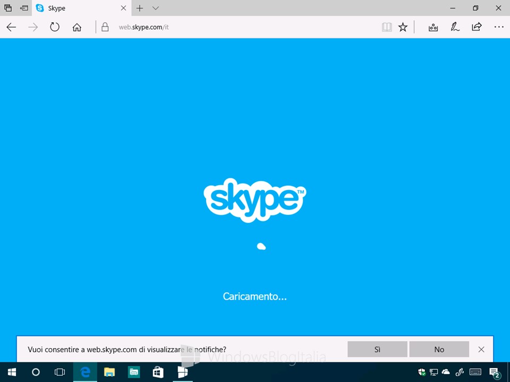Open the WindowsBlogItalia taskbar app
This screenshot has width=510, height=382.
[182, 372]
